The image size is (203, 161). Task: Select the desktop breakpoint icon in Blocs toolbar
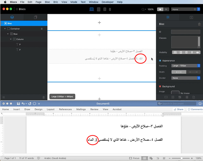click(91, 9)
